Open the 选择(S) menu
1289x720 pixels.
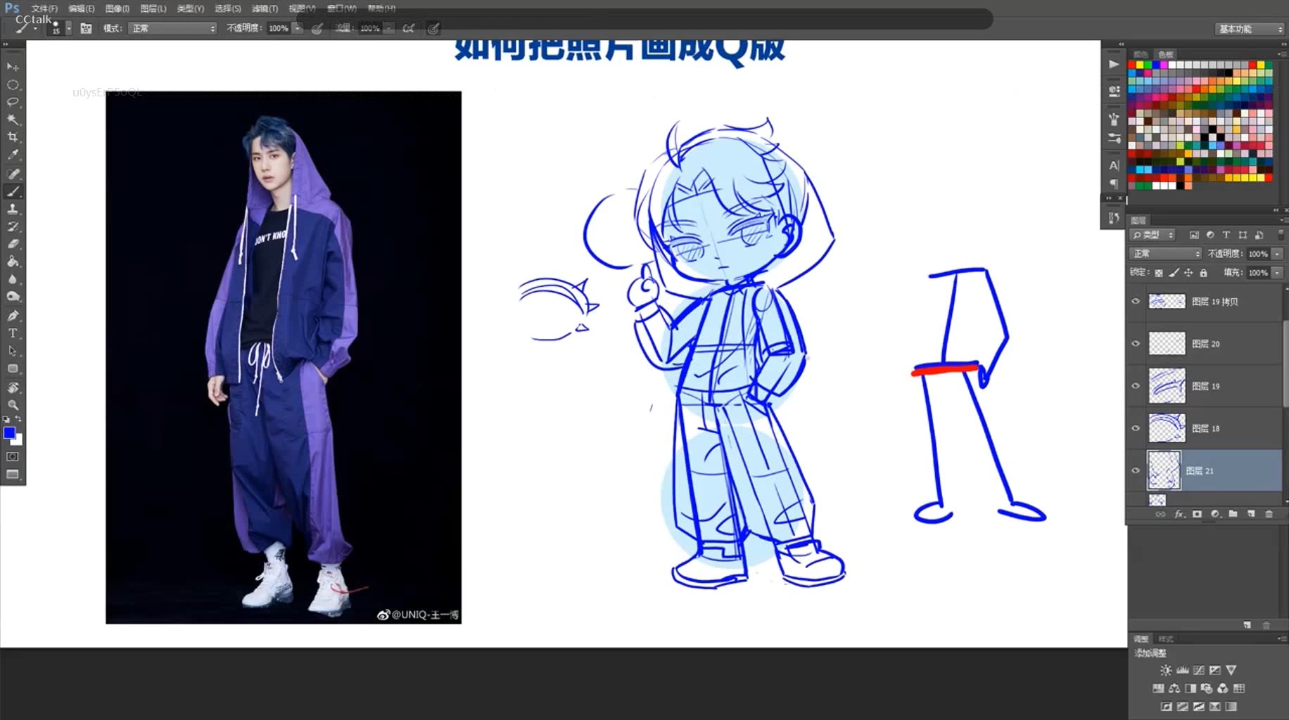(x=227, y=8)
